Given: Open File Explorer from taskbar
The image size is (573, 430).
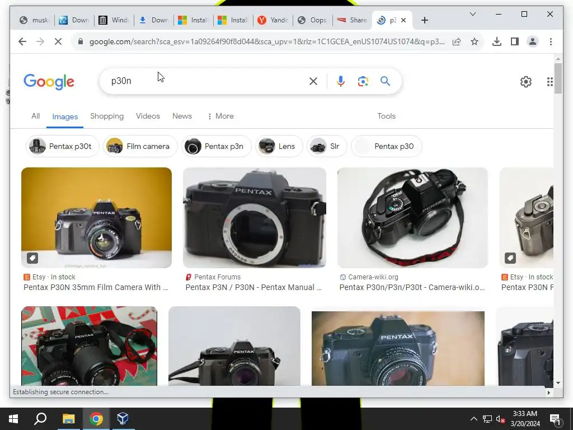Looking at the screenshot, I should [68, 419].
